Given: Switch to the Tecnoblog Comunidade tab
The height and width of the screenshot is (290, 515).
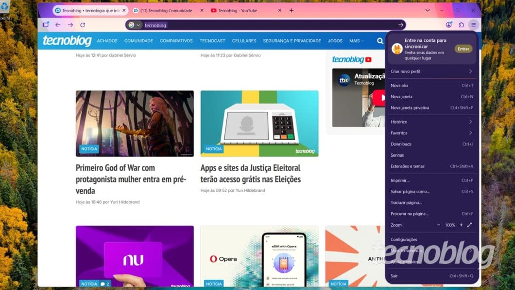Looking at the screenshot, I should click(166, 11).
